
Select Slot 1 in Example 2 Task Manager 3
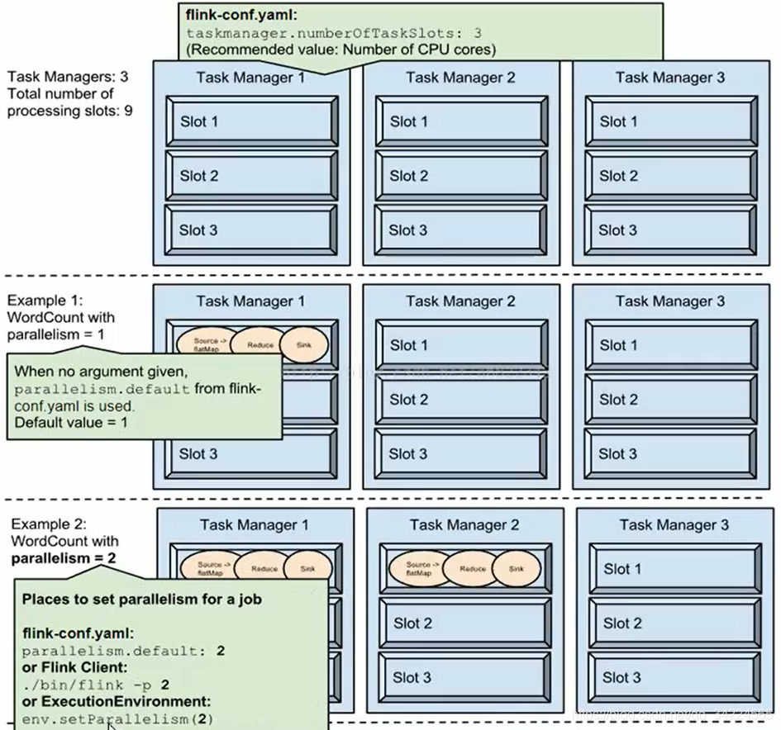coord(675,569)
